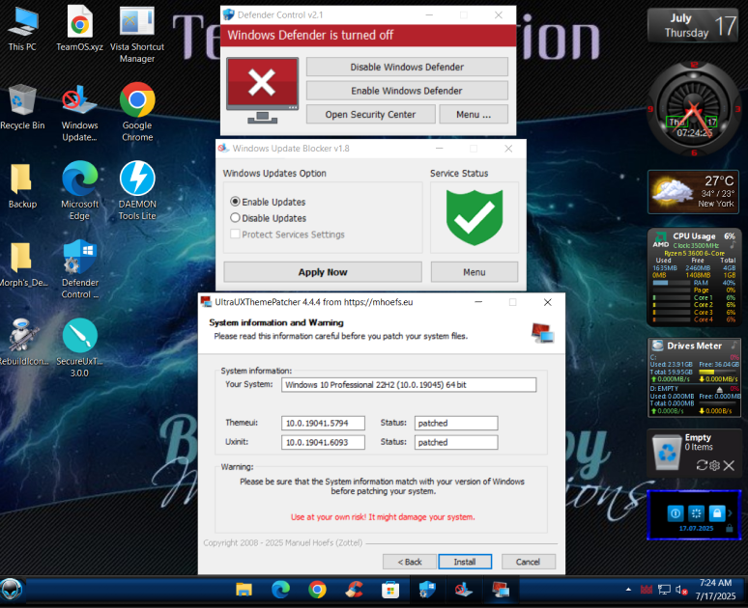Open Google Chrome from the taskbar
748x608 pixels.
pos(317,590)
